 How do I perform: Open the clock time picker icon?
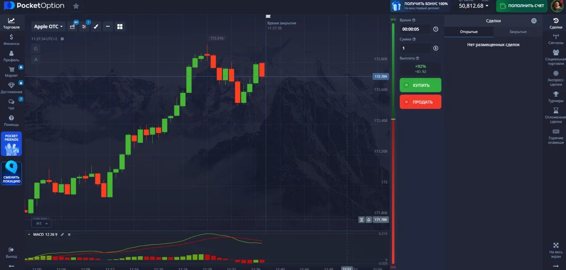(x=436, y=29)
